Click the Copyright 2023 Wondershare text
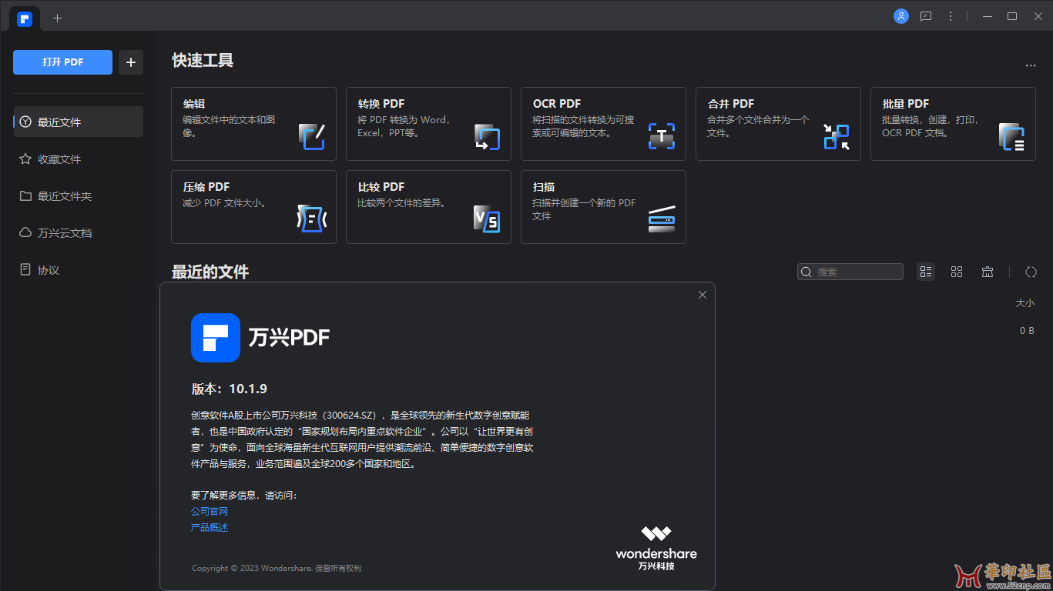Viewport: 1053px width, 591px height. [x=277, y=568]
